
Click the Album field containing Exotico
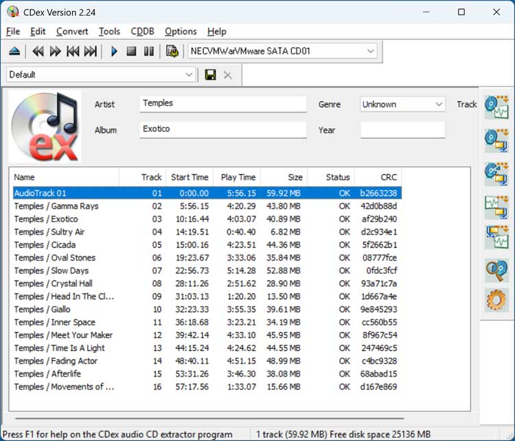pyautogui.click(x=223, y=130)
